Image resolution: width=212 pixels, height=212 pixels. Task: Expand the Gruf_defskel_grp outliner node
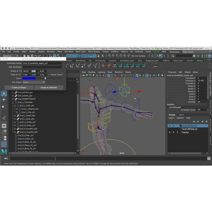click(13, 92)
